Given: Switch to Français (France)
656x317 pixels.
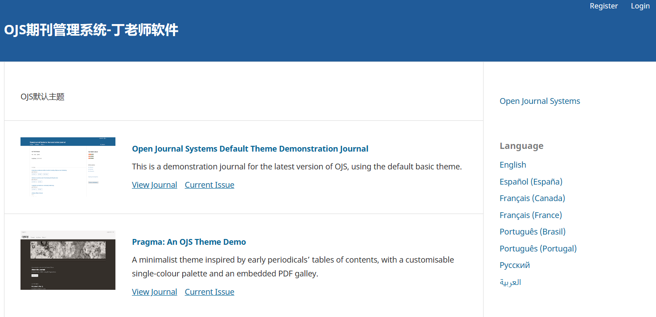Looking at the screenshot, I should [x=530, y=215].
